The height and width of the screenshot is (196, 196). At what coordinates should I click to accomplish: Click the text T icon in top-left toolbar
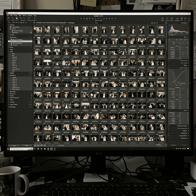[x=24, y=18]
